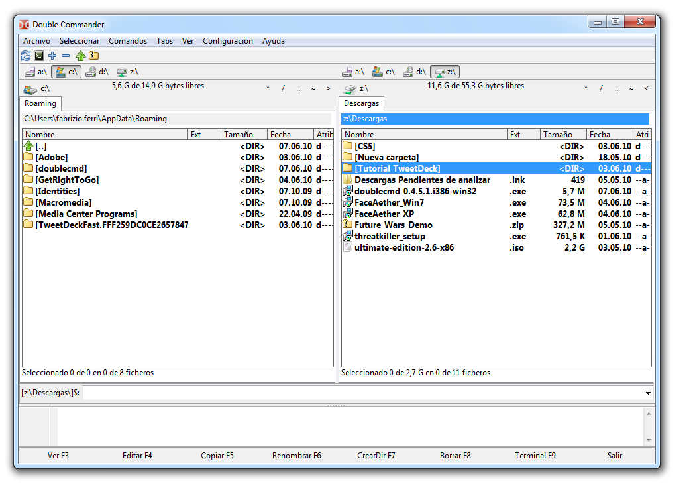Switch left panel to drive c:\
695x500 pixels.
[66, 72]
